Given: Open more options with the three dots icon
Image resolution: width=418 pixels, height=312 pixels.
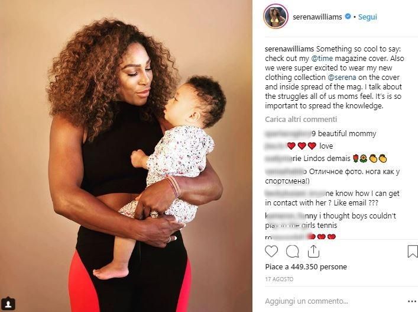Looking at the screenshot, I should [412, 301].
